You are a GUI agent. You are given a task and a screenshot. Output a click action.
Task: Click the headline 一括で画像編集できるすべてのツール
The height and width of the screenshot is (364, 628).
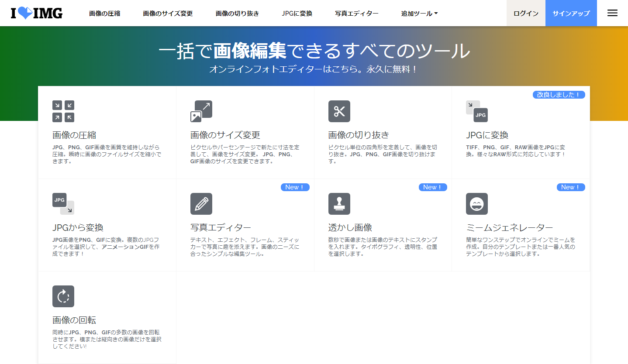tap(314, 52)
